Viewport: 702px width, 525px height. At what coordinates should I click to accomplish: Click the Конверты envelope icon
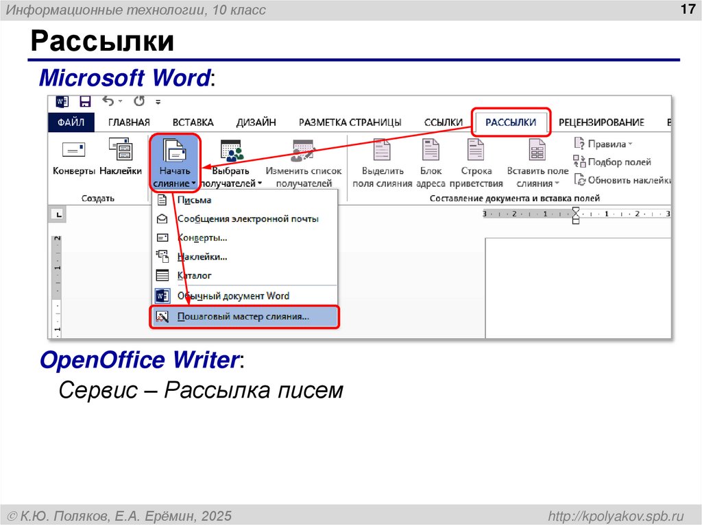click(x=74, y=151)
